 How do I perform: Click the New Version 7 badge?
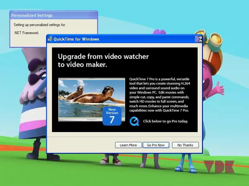tap(112, 116)
